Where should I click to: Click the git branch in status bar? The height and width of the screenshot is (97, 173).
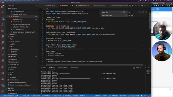10,96
